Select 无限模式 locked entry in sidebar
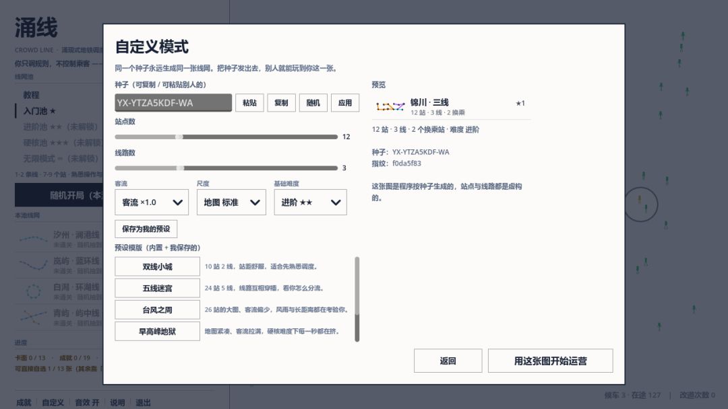 tap(61, 158)
